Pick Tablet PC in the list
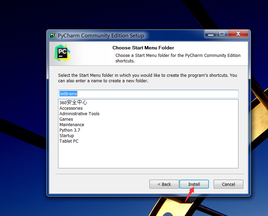This screenshot has height=216, width=268. coord(69,141)
